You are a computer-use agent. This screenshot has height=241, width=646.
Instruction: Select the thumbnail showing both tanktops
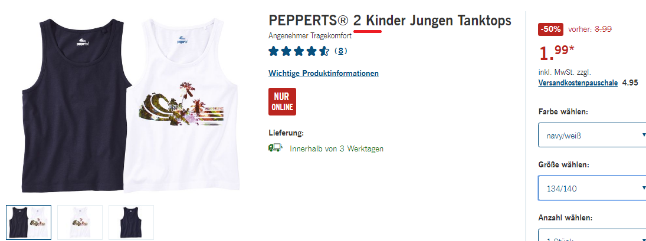(x=29, y=223)
